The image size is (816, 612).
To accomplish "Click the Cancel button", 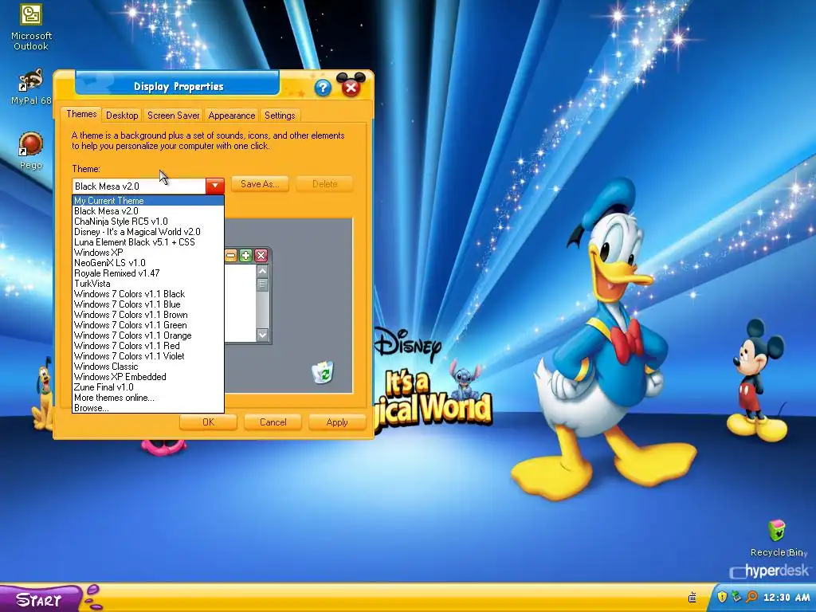I will pos(273,422).
